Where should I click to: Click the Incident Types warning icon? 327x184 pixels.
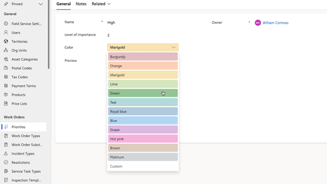[6, 153]
